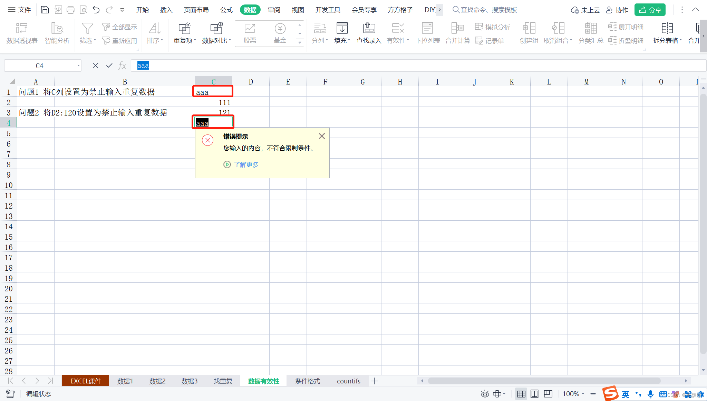Image resolution: width=707 pixels, height=401 pixels.
Task: Click the 分列 text to columns icon
Action: coord(320,28)
